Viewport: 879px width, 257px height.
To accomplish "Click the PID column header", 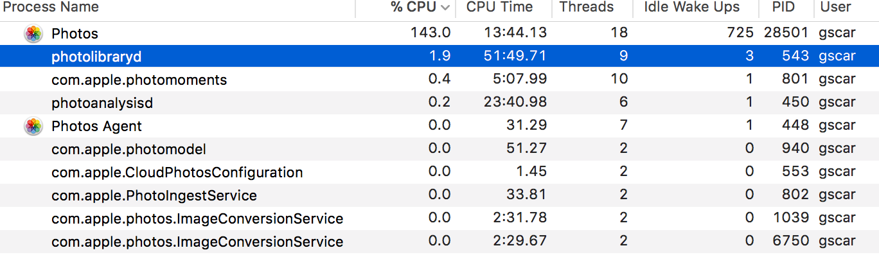I will [784, 8].
